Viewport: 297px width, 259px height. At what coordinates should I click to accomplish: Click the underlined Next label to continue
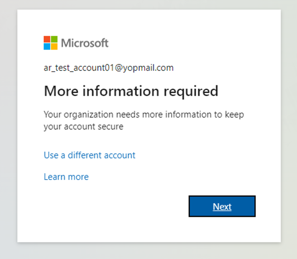[x=222, y=206]
